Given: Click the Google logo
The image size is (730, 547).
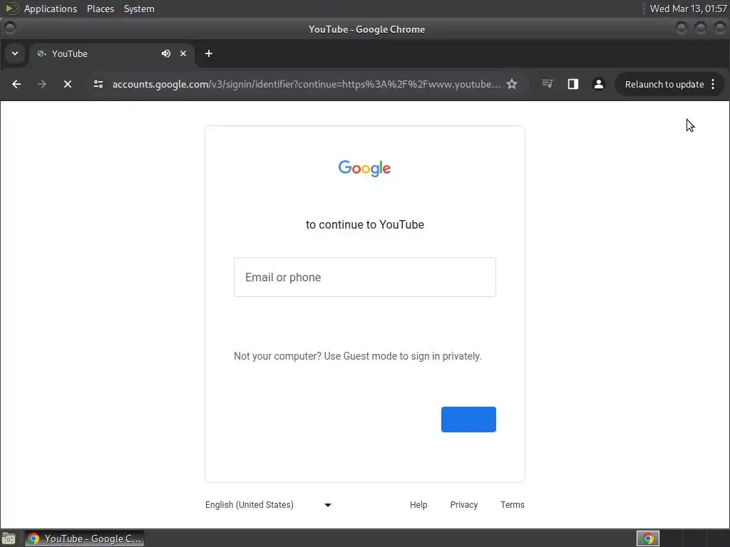Looking at the screenshot, I should coord(364,168).
